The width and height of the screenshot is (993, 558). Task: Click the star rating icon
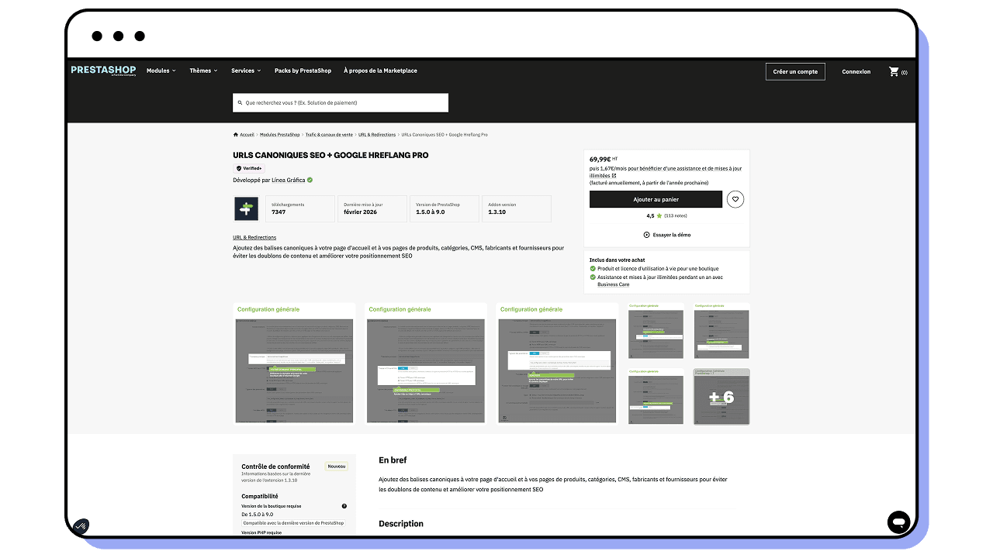point(660,216)
